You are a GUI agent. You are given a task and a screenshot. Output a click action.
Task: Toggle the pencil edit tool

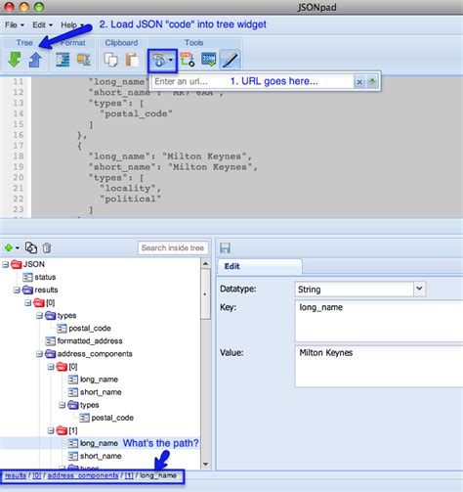[x=231, y=60]
